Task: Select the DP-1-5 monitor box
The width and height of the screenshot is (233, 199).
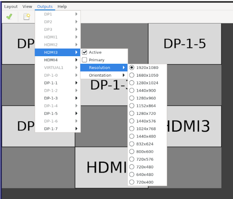Action: coord(185,44)
